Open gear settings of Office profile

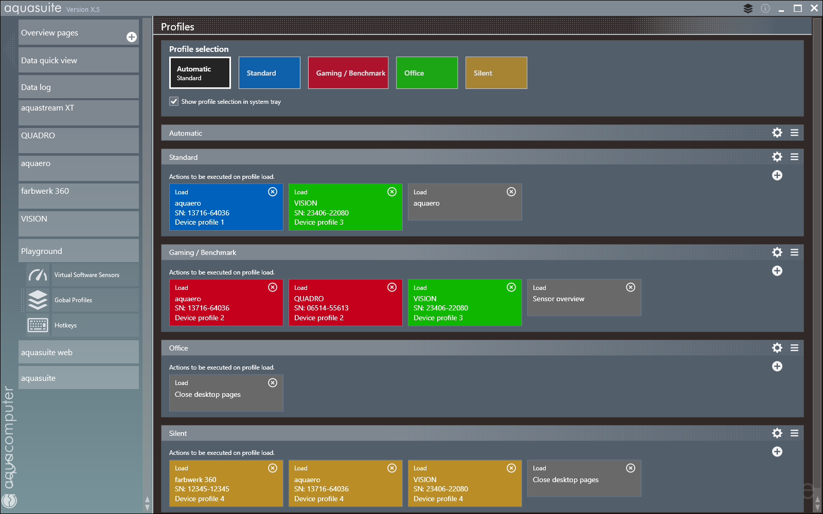click(777, 348)
